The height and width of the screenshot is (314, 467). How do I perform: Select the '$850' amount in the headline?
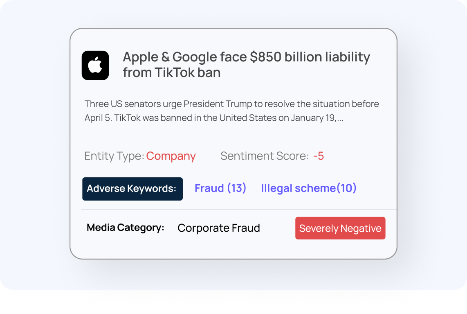pos(266,57)
